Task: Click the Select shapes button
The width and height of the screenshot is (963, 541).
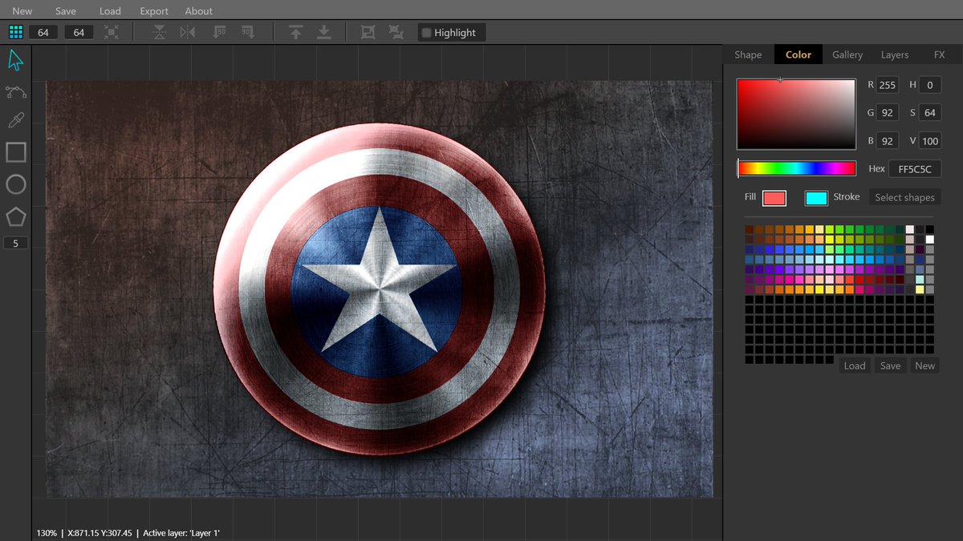Action: [x=904, y=197]
